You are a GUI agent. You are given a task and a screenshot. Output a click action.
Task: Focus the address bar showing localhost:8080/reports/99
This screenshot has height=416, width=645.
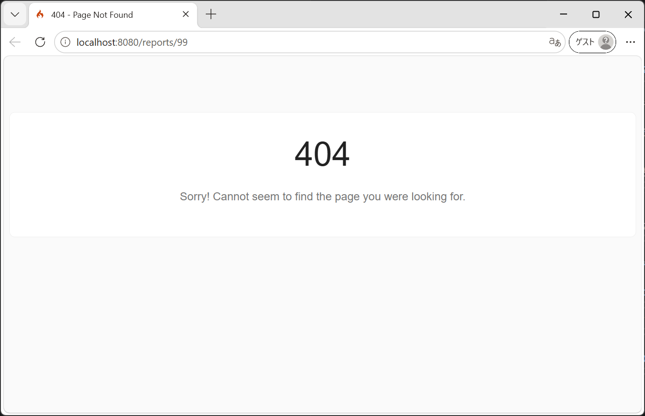tap(310, 42)
